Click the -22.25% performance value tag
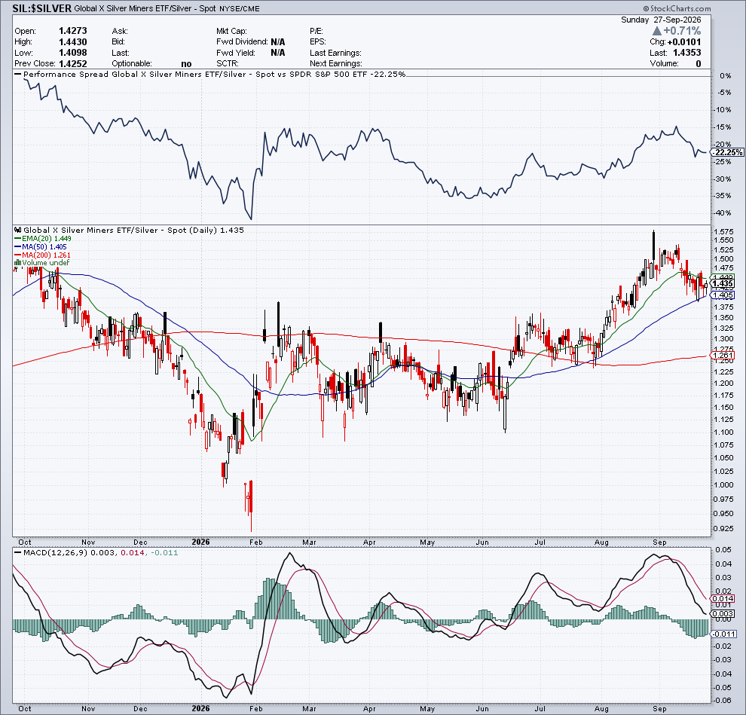 (x=727, y=152)
